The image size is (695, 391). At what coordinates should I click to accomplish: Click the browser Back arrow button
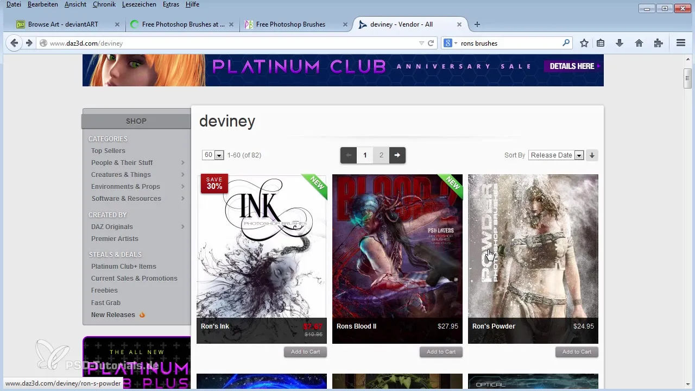pos(15,43)
